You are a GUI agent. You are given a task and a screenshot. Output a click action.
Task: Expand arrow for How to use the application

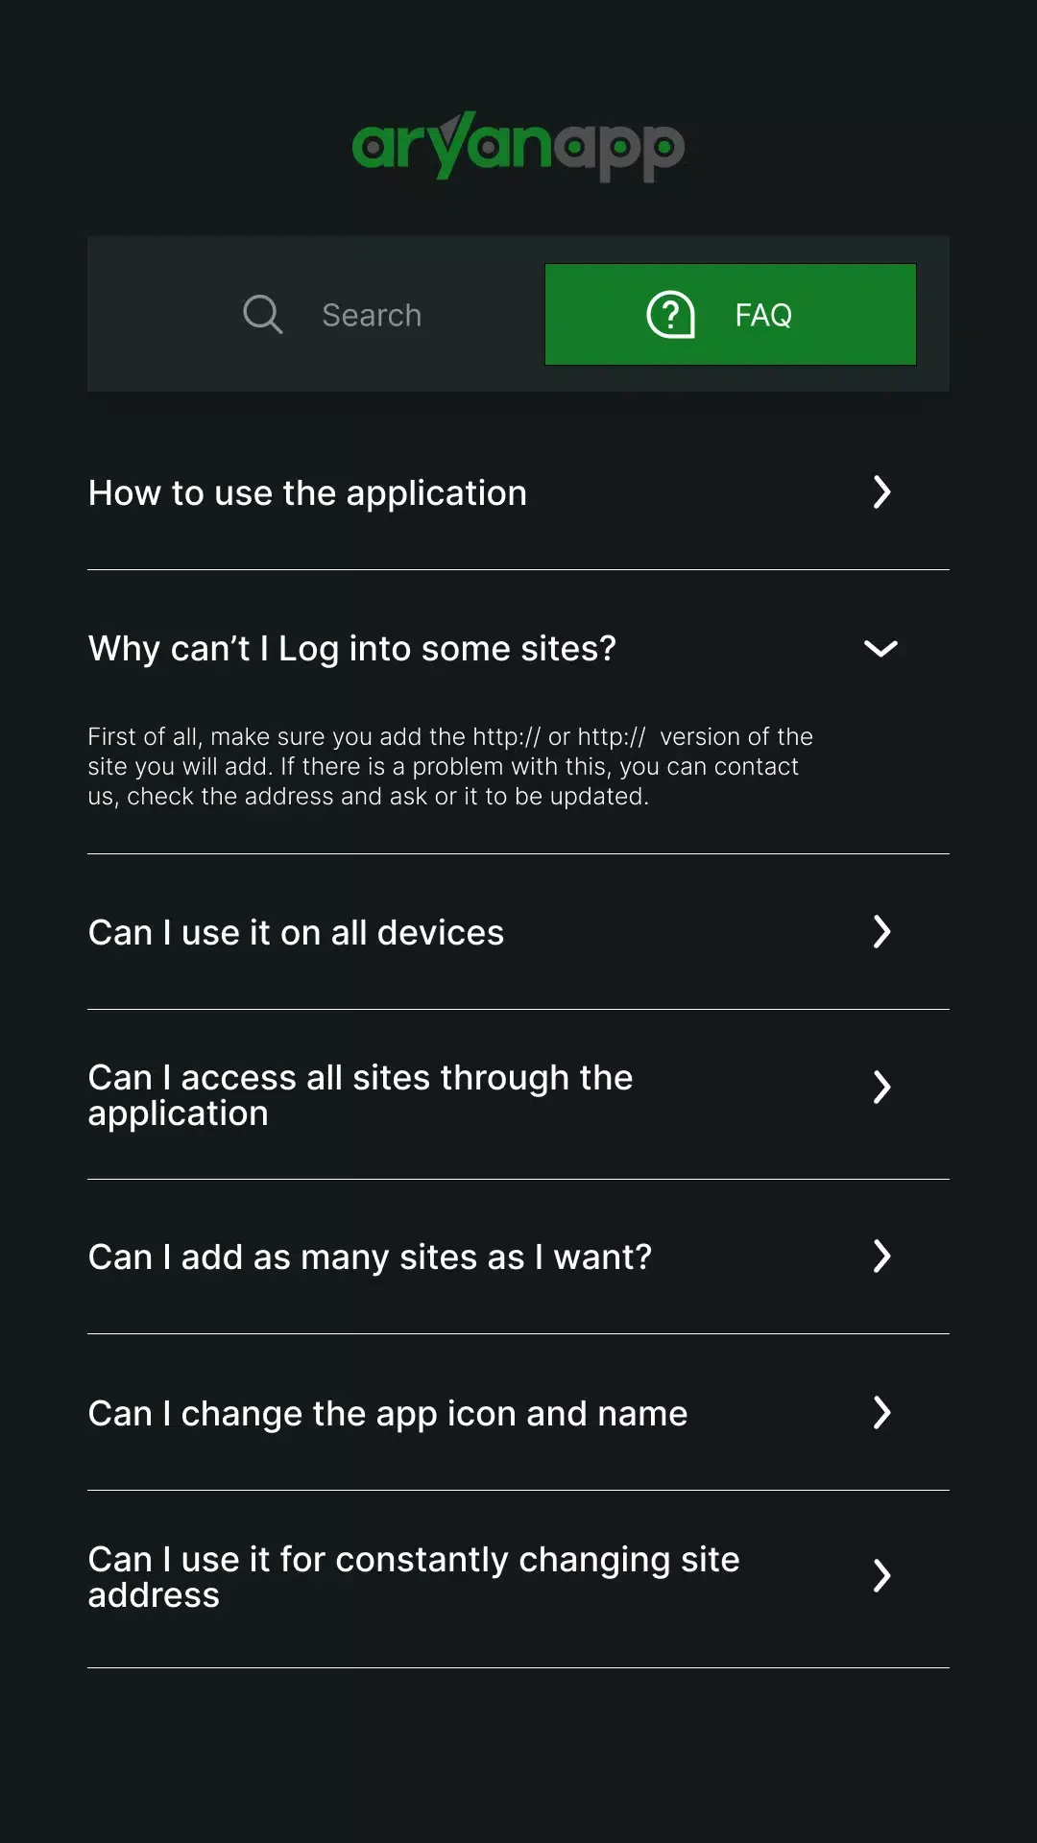pos(881,492)
